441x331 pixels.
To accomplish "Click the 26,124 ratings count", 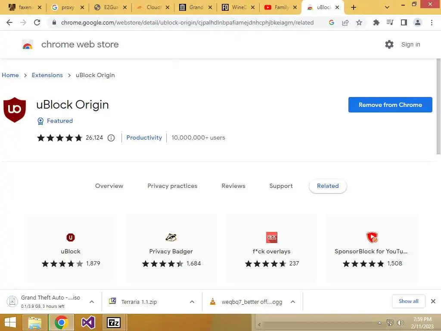I will click(x=94, y=137).
